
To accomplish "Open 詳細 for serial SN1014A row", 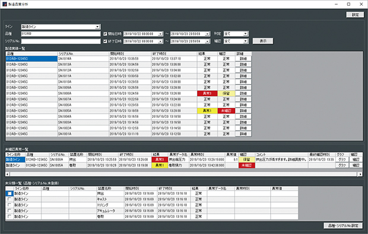I will coord(243,59).
